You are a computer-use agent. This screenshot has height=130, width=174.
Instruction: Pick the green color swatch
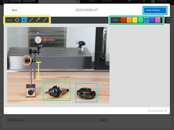point(140,20)
